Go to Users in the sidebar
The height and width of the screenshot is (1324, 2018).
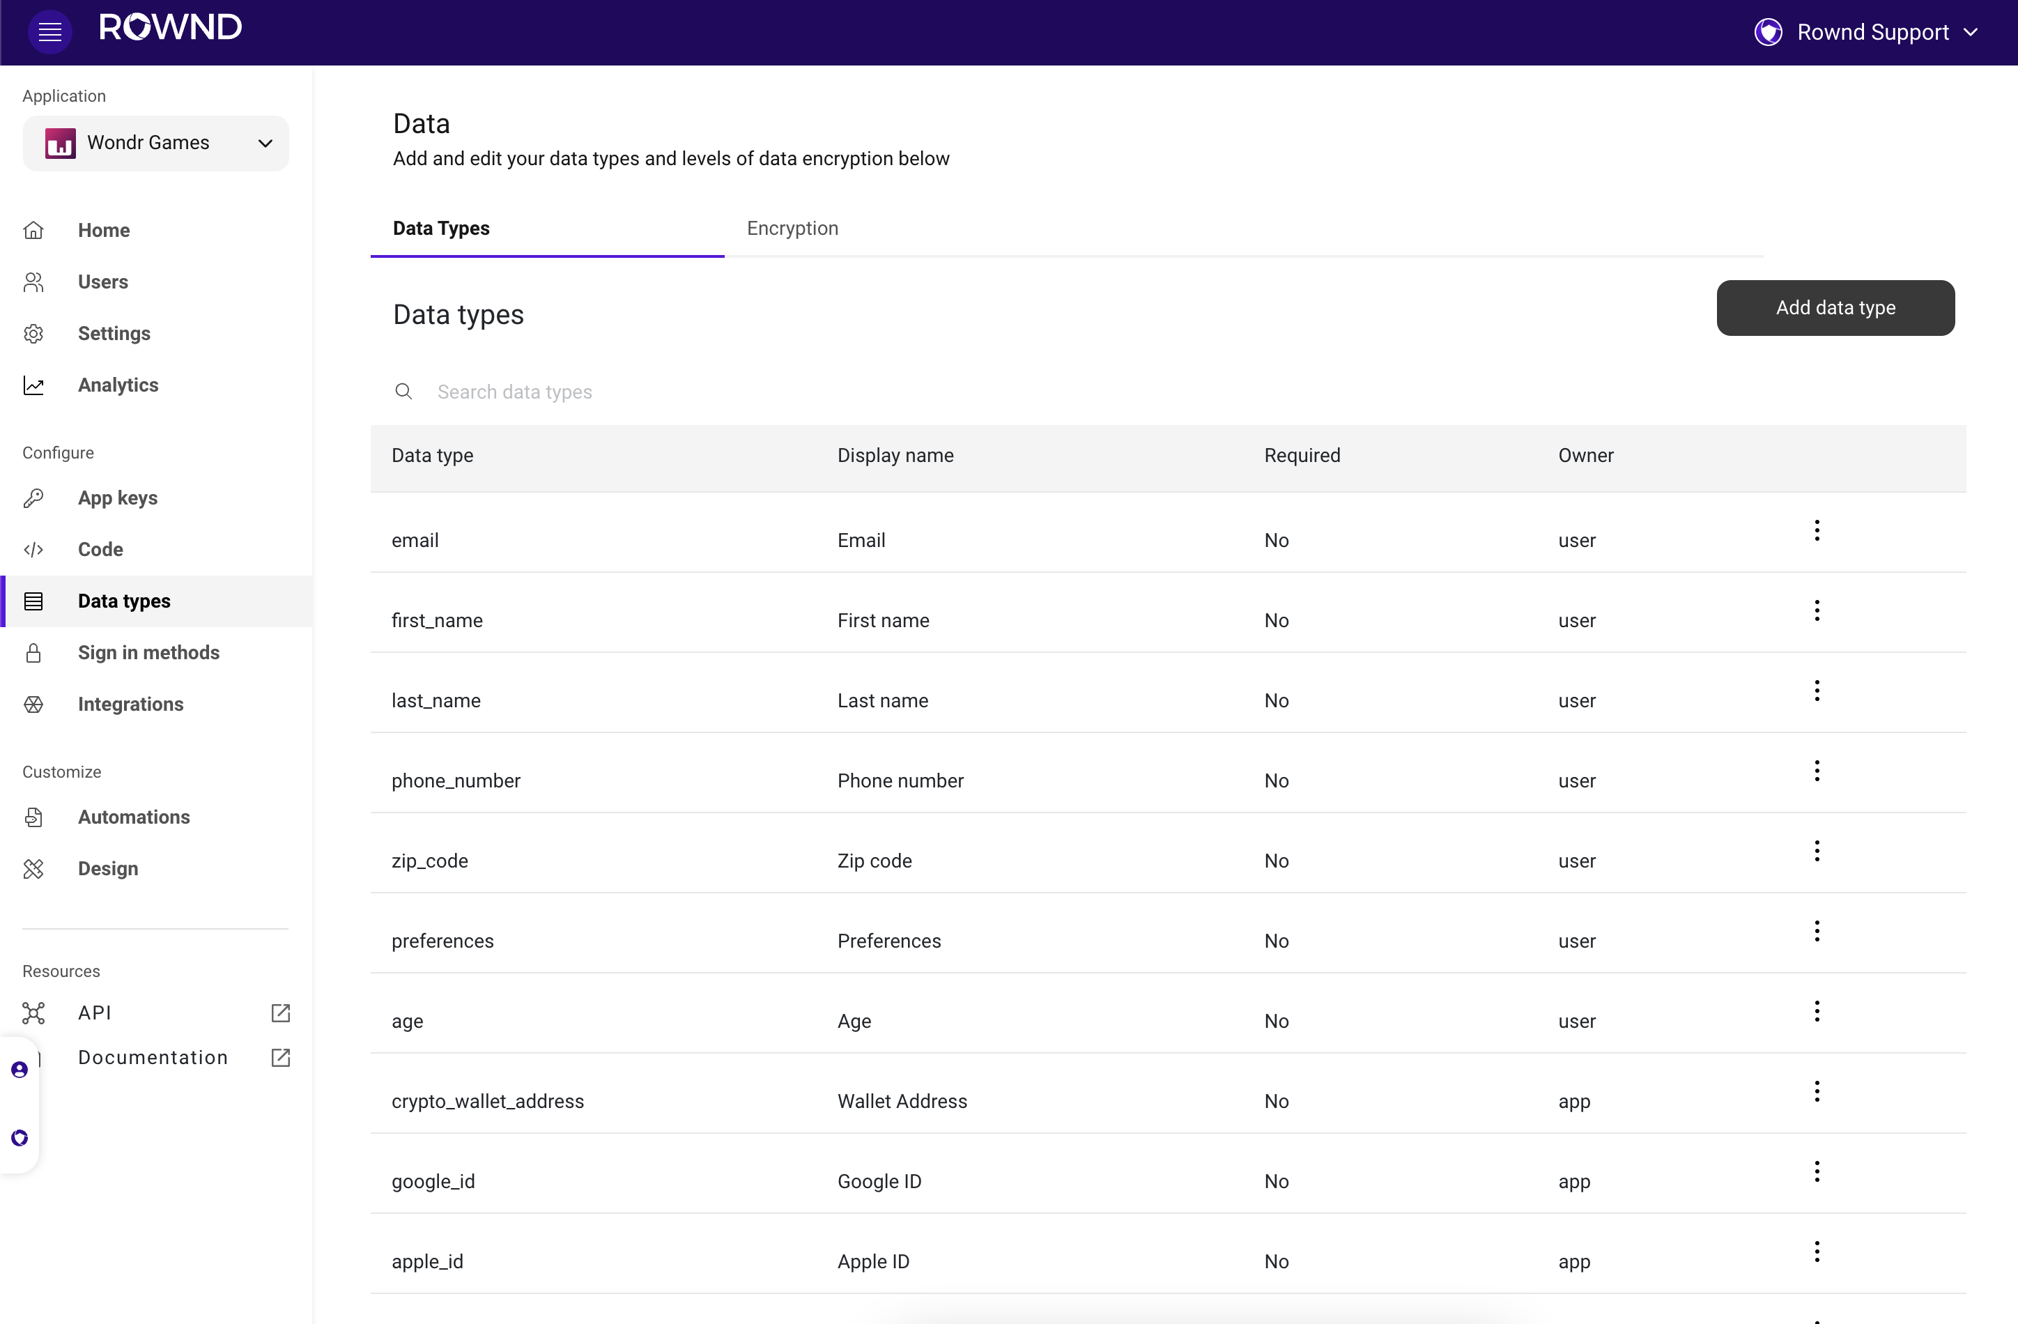pos(102,282)
